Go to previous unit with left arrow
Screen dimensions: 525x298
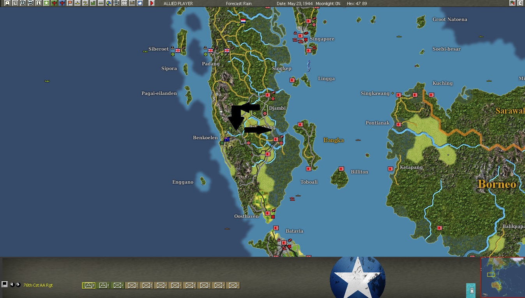[12, 285]
